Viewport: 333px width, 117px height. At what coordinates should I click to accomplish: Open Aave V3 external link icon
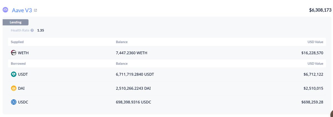pos(36,10)
